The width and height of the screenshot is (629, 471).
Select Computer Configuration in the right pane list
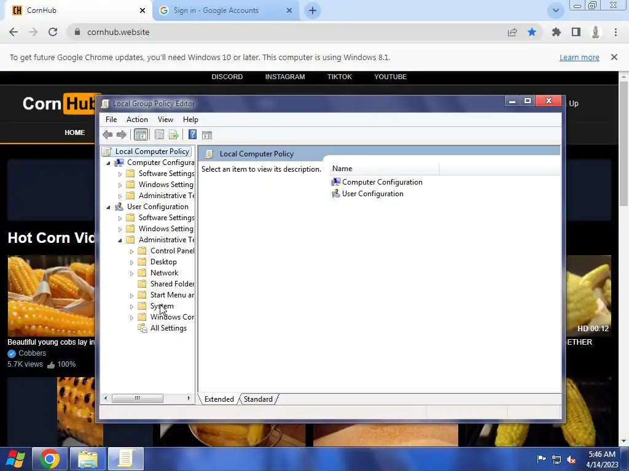377,182
